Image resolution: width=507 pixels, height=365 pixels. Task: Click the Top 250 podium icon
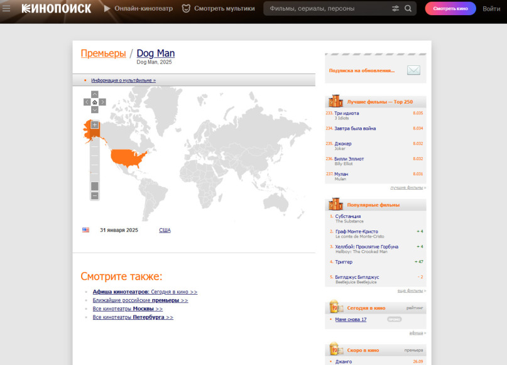click(335, 101)
